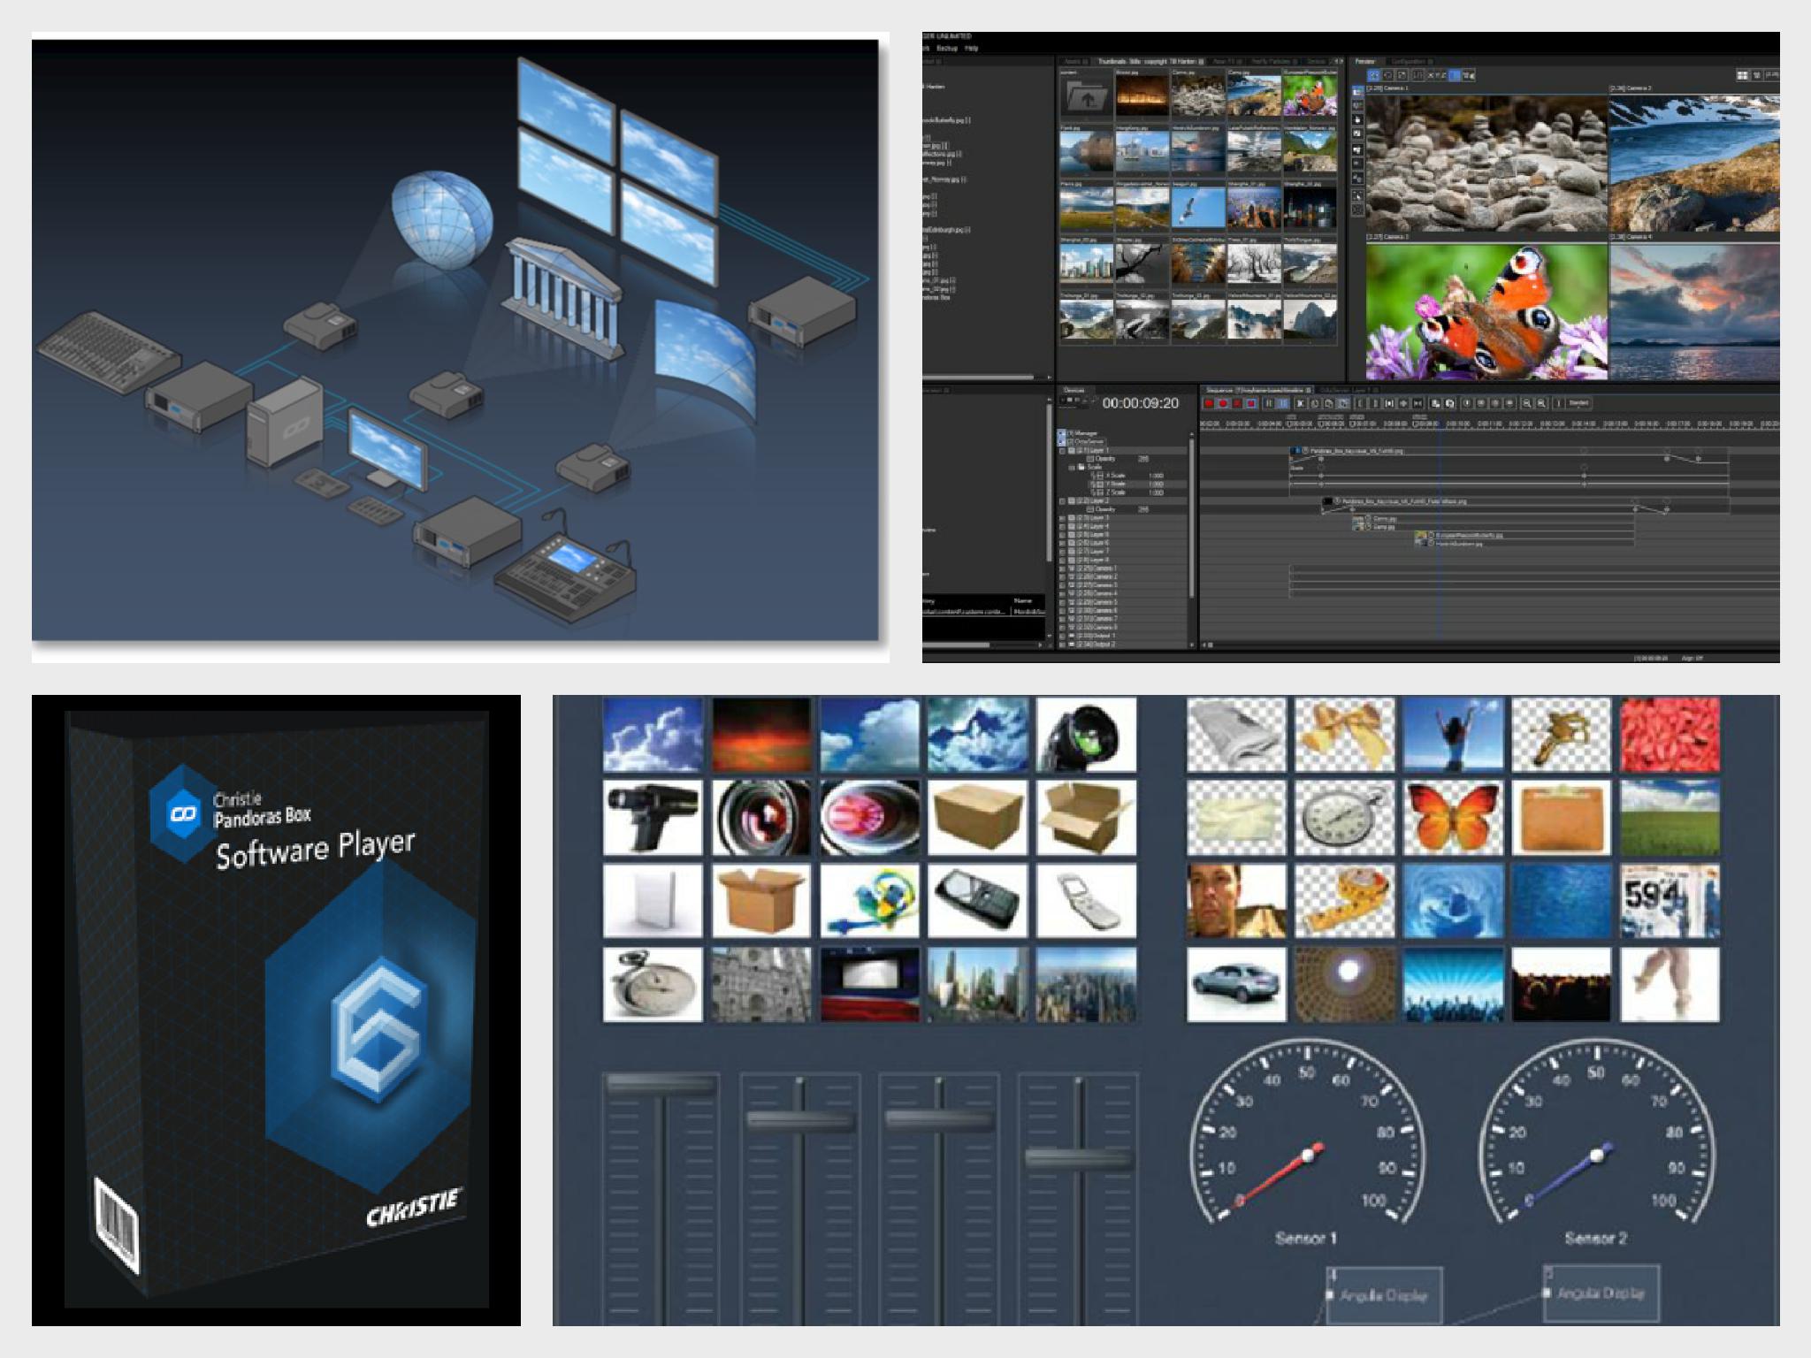The height and width of the screenshot is (1358, 1811).
Task: Click the Angular Display node under Sensor 2
Action: [x=1601, y=1293]
